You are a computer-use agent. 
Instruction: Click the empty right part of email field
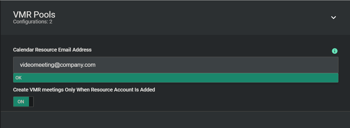[216, 65]
